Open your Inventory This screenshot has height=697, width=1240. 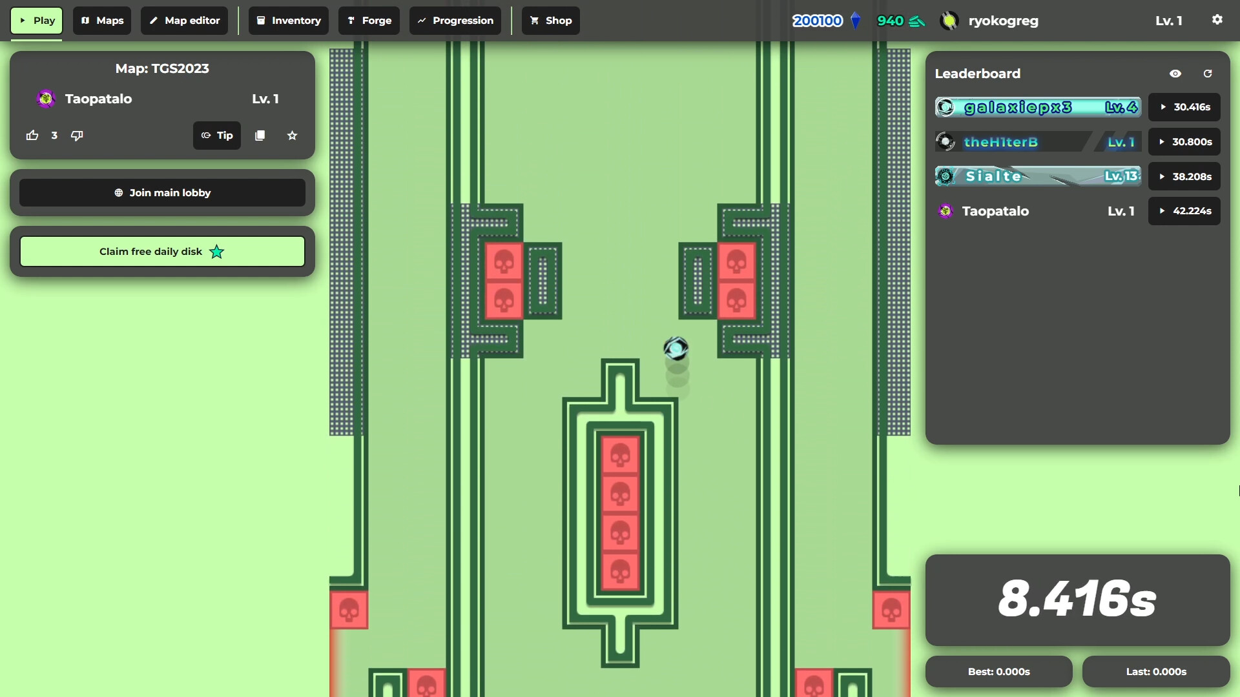tap(288, 20)
